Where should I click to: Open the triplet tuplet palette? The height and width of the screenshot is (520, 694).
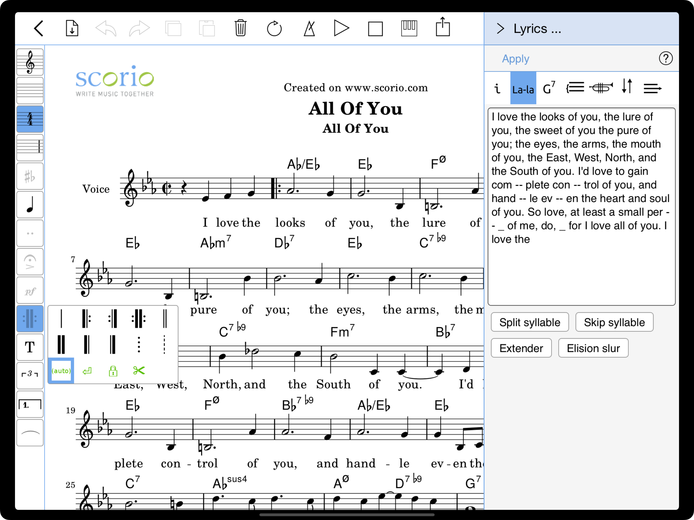pos(30,376)
